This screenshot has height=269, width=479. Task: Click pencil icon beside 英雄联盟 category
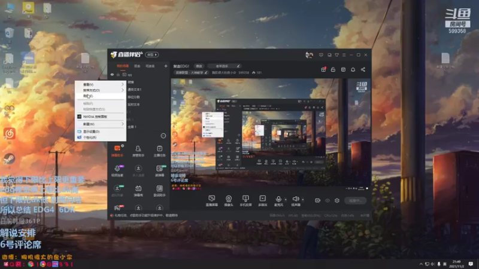[206, 72]
